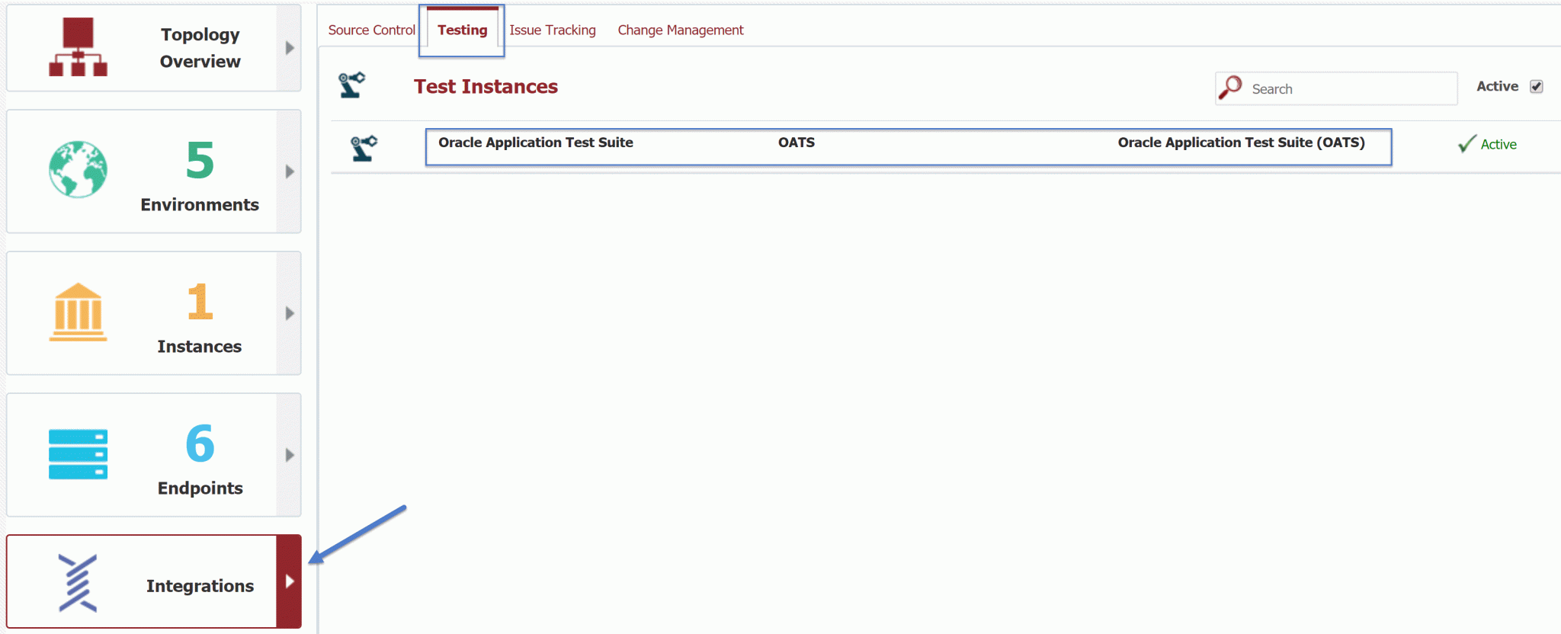The image size is (1561, 634).
Task: Expand the Instances panel arrow
Action: coord(290,313)
